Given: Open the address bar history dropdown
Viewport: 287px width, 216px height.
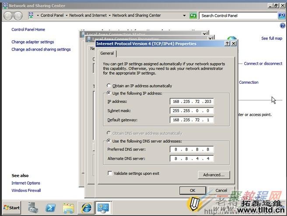Looking at the screenshot, I should tap(184, 16).
